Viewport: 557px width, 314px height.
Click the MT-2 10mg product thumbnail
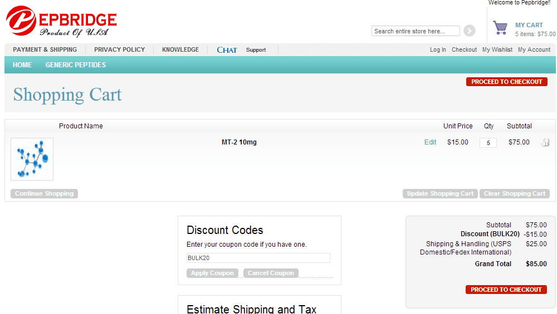[32, 159]
